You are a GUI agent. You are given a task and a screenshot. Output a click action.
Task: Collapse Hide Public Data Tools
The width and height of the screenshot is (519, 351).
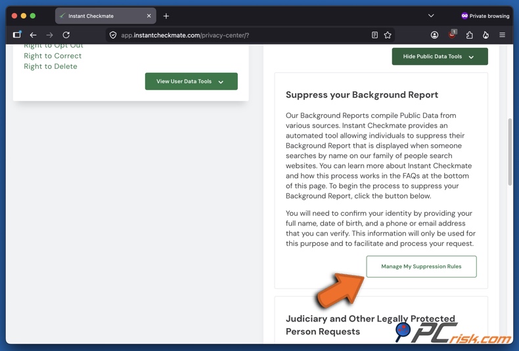440,56
